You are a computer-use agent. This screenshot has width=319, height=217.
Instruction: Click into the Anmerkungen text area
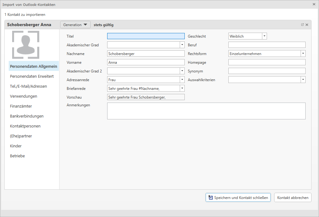[206, 111]
